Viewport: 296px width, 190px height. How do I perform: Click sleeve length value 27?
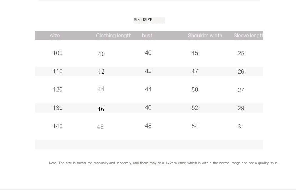[241, 90]
